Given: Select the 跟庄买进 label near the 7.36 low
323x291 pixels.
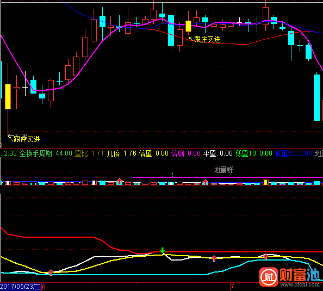Looking at the screenshot, I should point(27,139).
